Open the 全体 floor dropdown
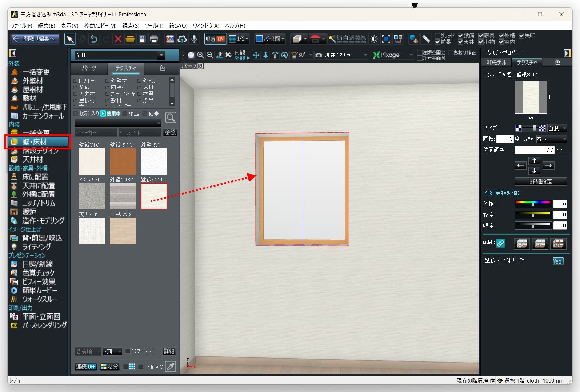Viewport: 580px width, 392px height. click(161, 55)
